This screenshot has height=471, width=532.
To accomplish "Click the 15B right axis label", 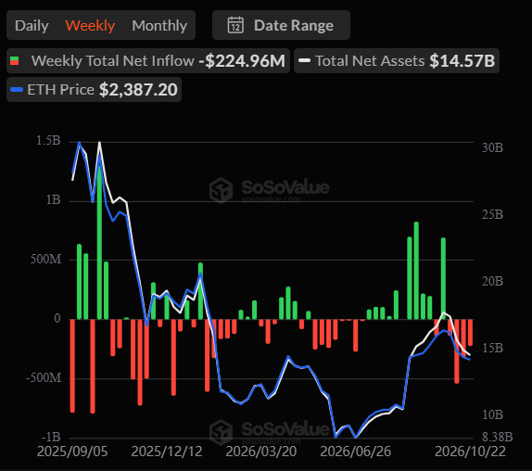I will tap(492, 349).
